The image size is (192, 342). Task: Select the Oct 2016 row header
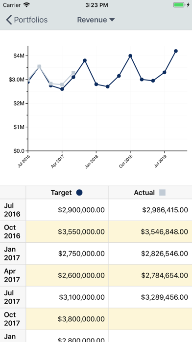[x=13, y=231]
